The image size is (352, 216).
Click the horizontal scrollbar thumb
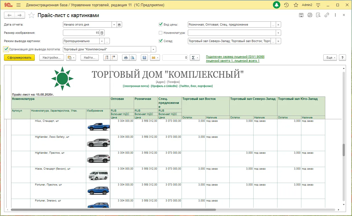[113, 210]
